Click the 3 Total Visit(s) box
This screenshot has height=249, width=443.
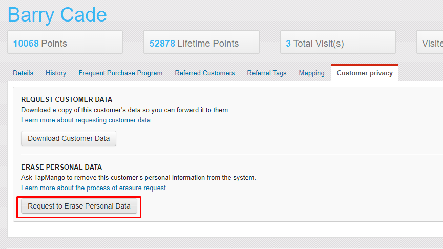click(338, 42)
